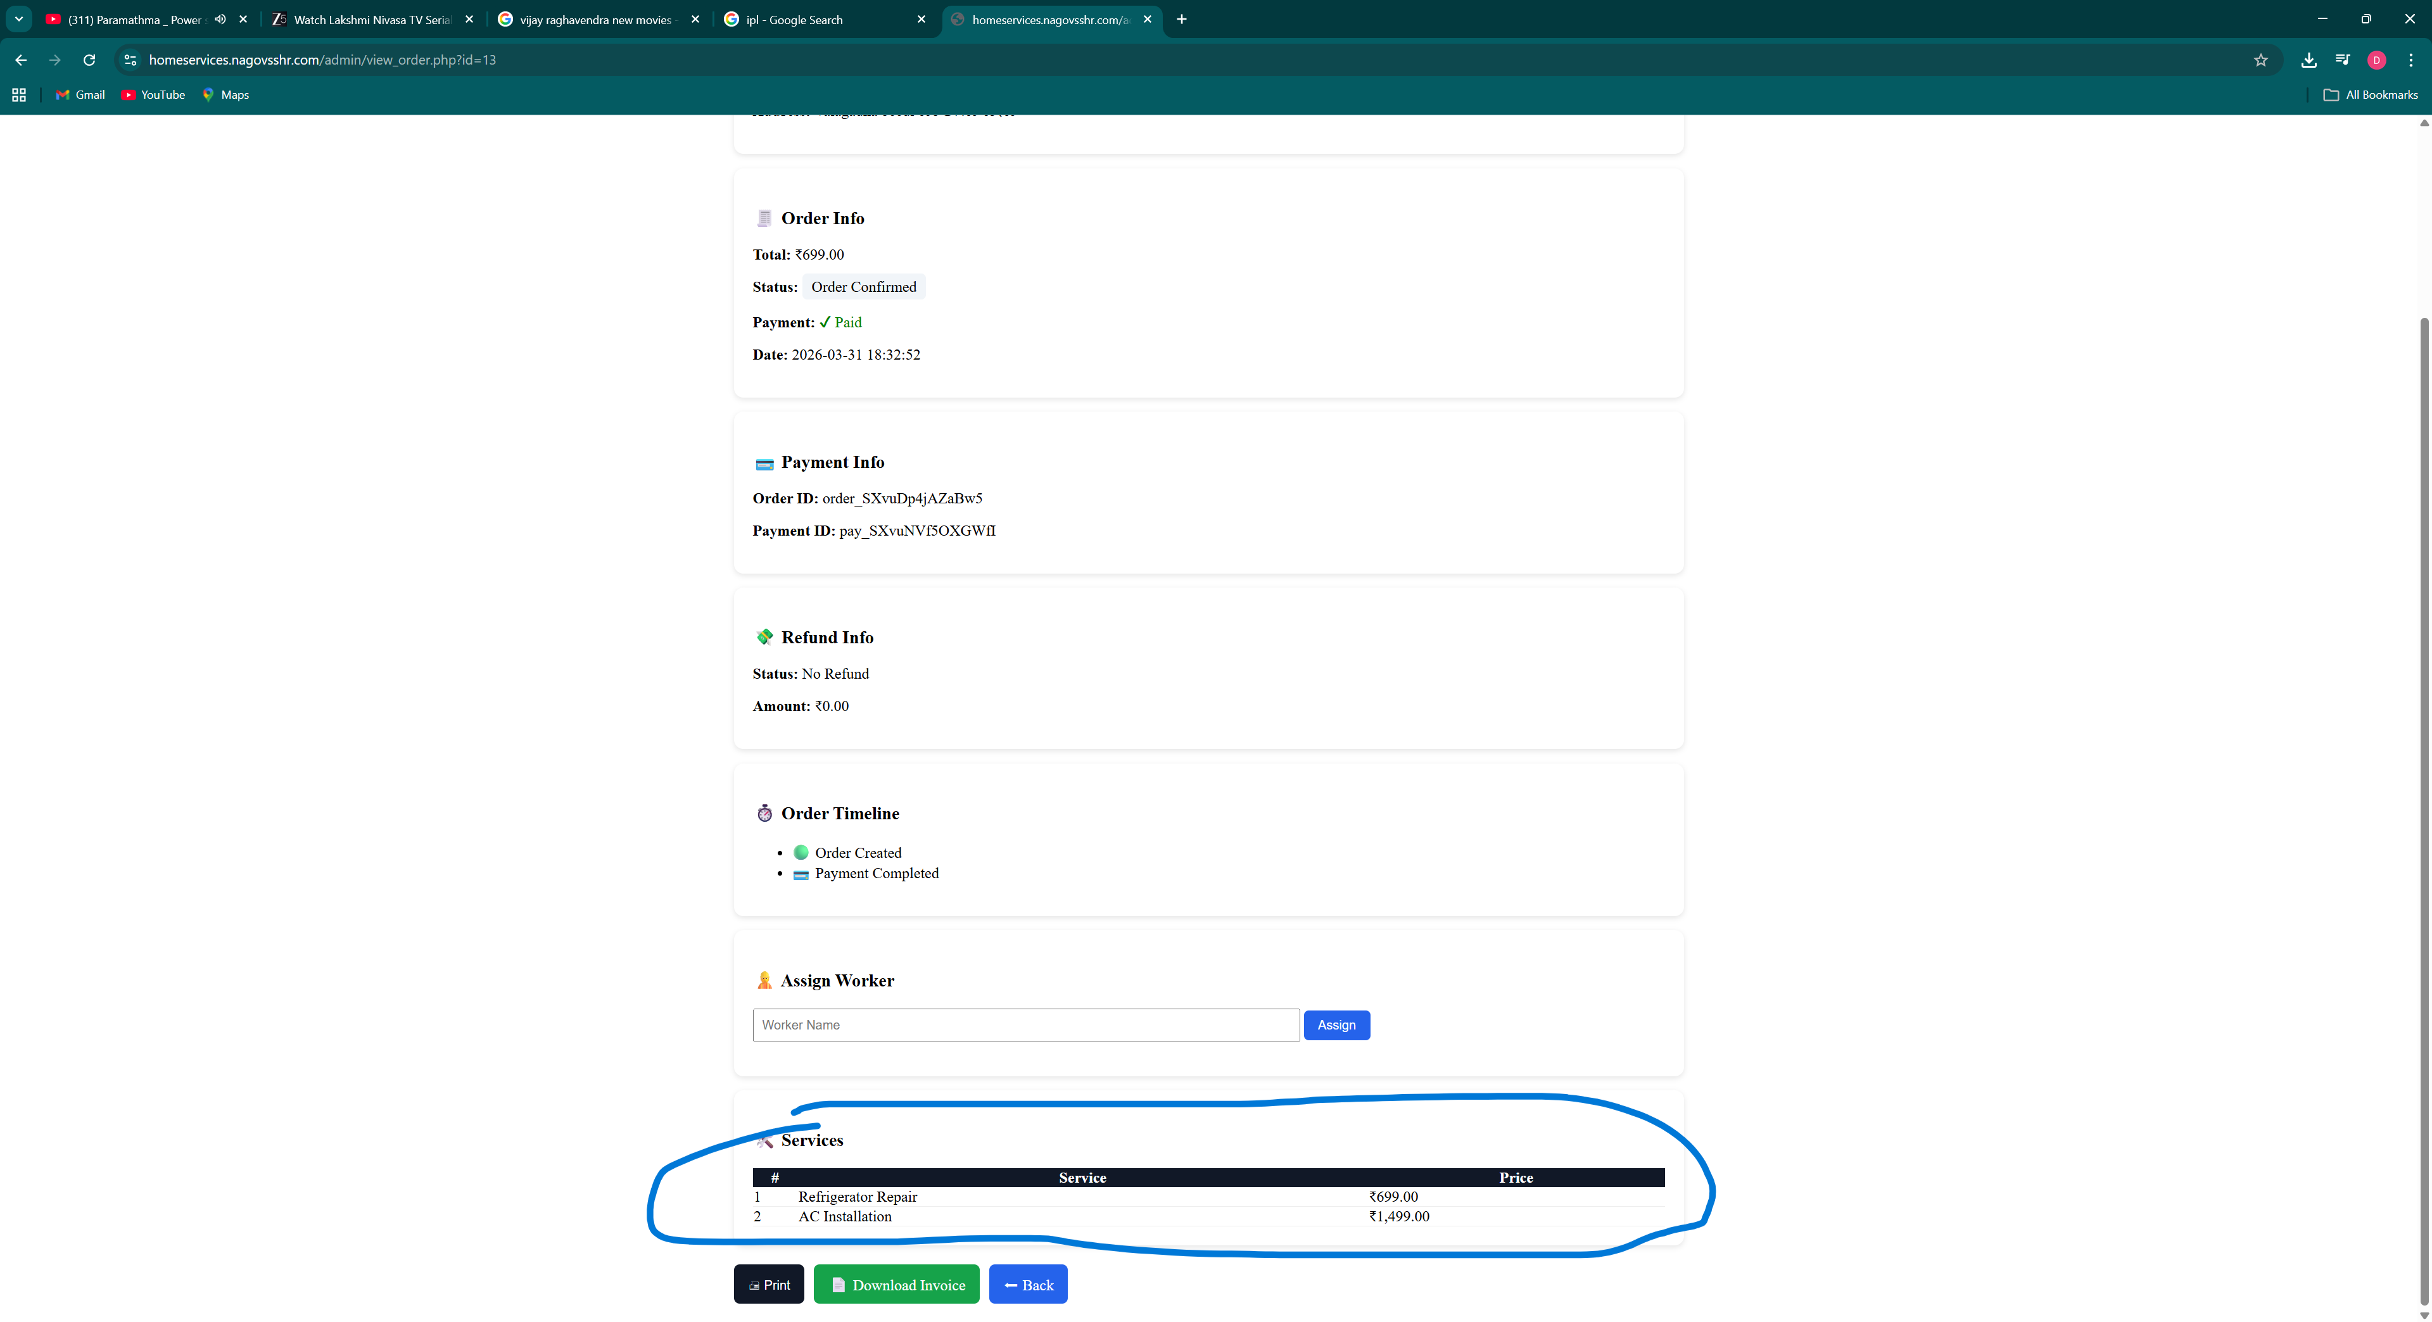Click the back navigation arrow icon
This screenshot has height=1322, width=2432.
pyautogui.click(x=21, y=60)
